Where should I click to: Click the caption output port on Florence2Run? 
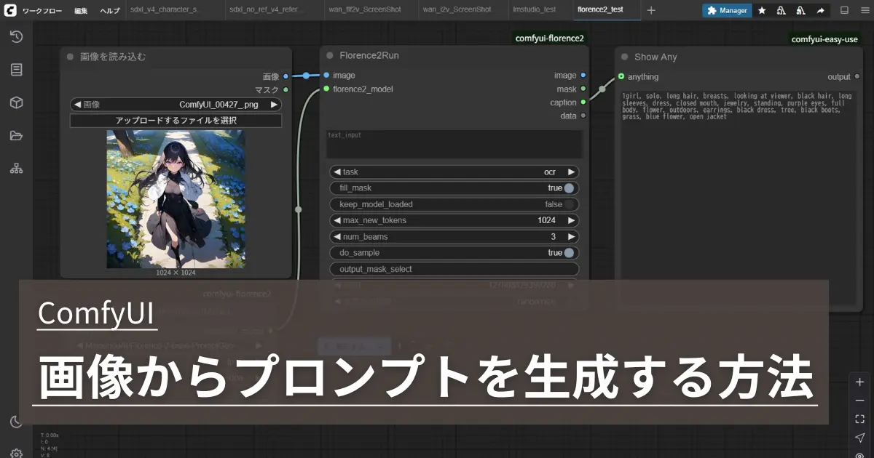pos(583,103)
